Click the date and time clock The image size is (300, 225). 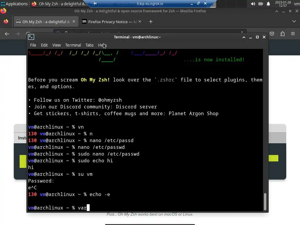coord(283,4)
